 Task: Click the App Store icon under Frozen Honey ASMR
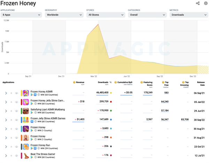35,95
